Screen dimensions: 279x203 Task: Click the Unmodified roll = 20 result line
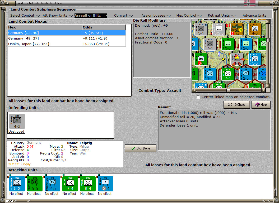190,117
